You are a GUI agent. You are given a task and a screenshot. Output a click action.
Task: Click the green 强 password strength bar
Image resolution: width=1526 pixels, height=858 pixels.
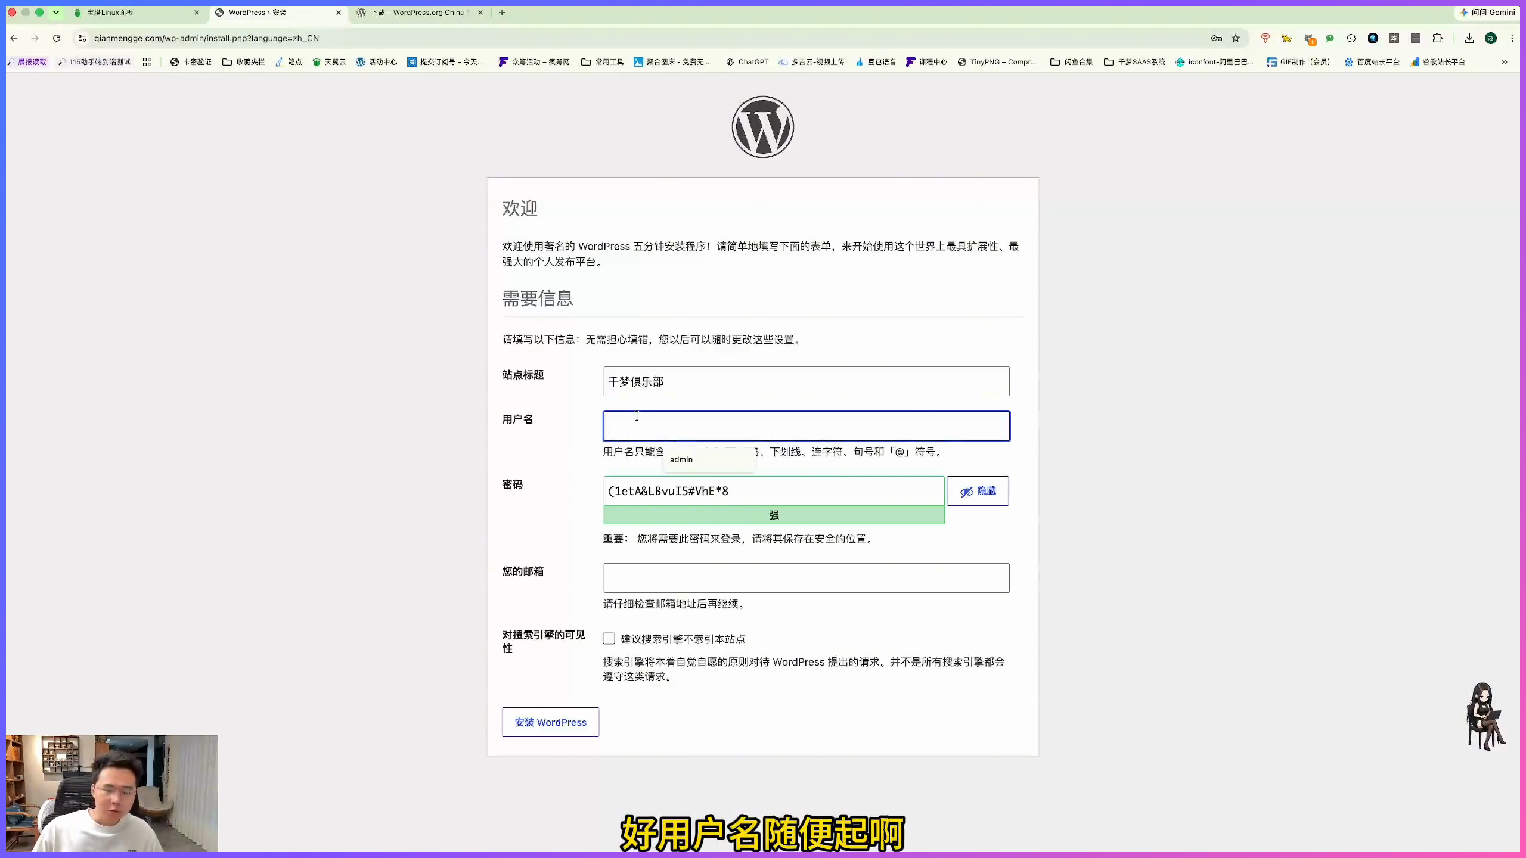coord(774,515)
